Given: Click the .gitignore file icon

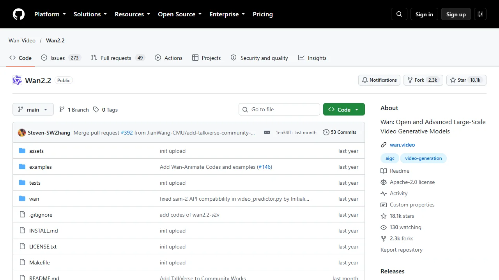Looking at the screenshot, I should 22,215.
